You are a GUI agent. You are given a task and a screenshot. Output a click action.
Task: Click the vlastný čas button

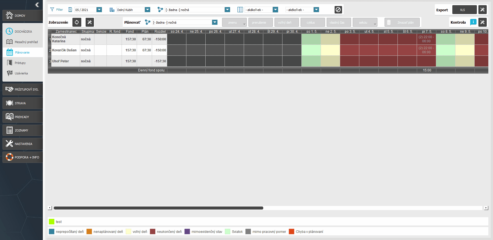[339, 22]
